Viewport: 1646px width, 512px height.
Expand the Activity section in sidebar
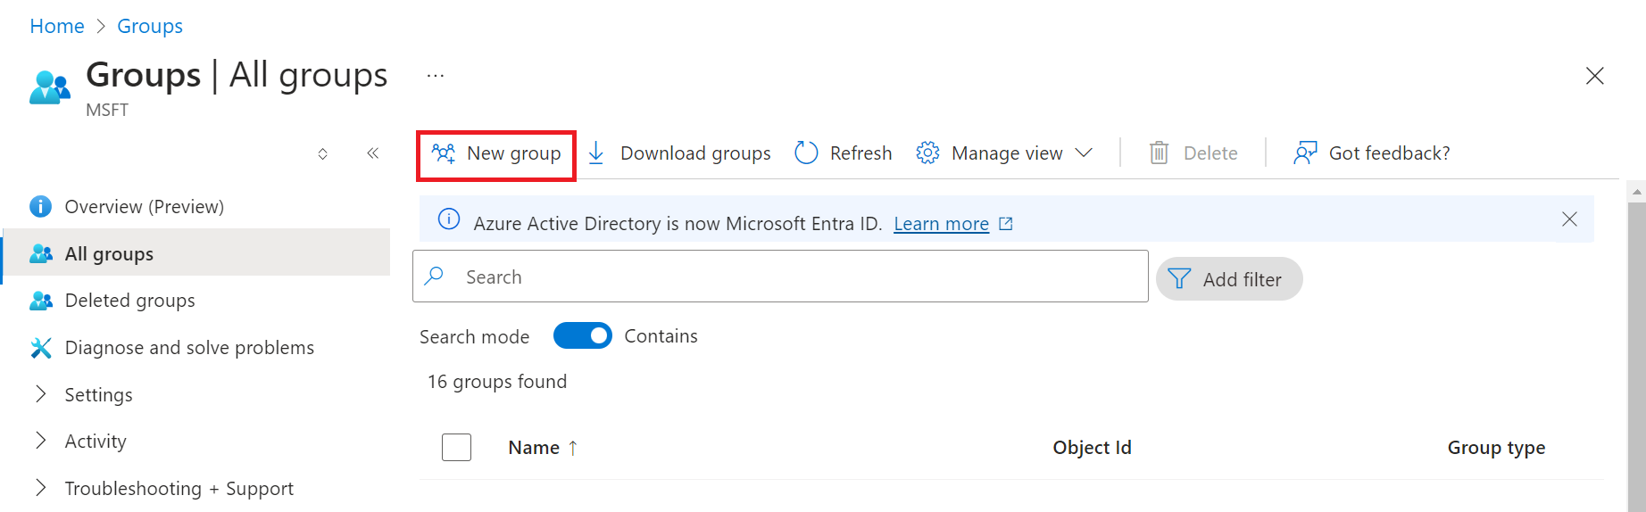[41, 441]
